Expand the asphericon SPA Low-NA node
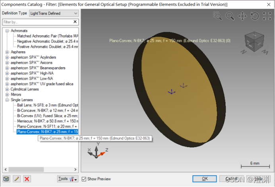Viewport: 275px width, 187px height. [7, 79]
